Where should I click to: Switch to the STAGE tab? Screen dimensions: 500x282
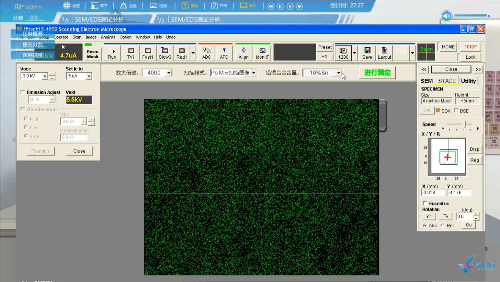[x=447, y=81]
